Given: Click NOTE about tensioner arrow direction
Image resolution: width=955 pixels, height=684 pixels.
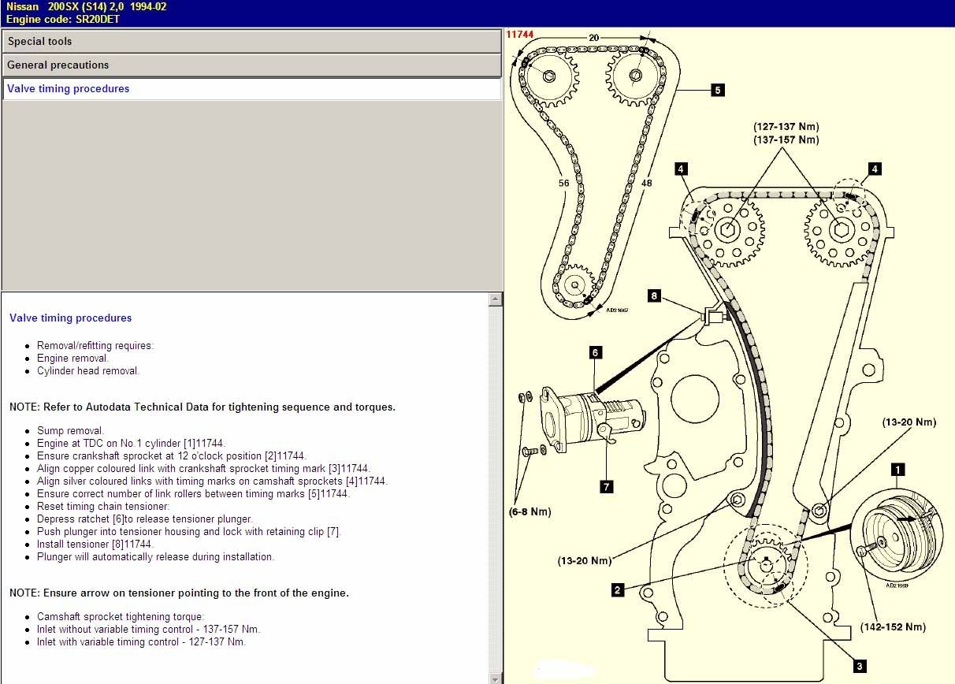Looking at the screenshot, I should [179, 593].
